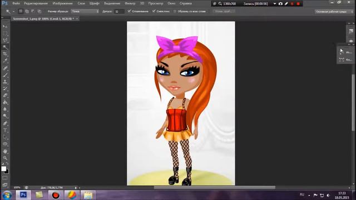Select the Crop tool
The height and width of the screenshot is (200, 356).
[x=5, y=54]
